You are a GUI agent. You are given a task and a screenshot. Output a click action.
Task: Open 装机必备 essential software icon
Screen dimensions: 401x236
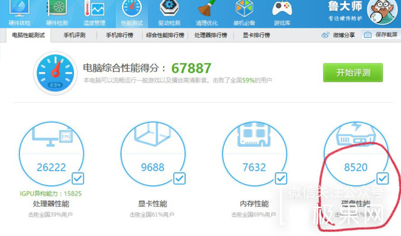pyautogui.click(x=244, y=13)
